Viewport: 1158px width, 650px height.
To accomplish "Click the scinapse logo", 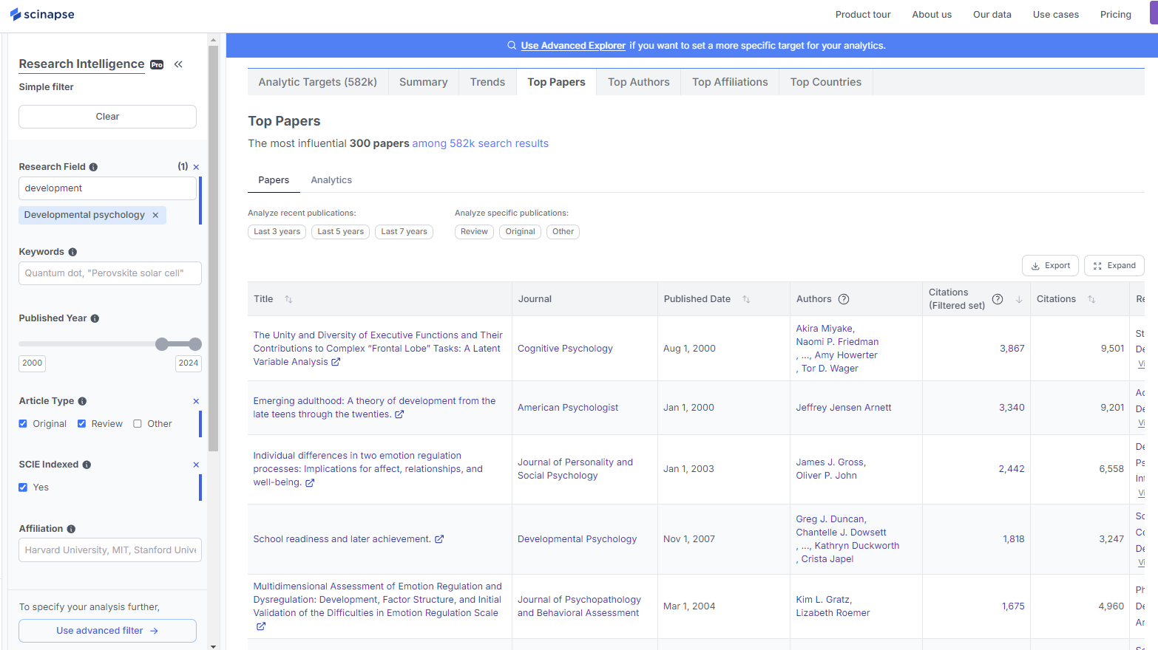I will (42, 14).
